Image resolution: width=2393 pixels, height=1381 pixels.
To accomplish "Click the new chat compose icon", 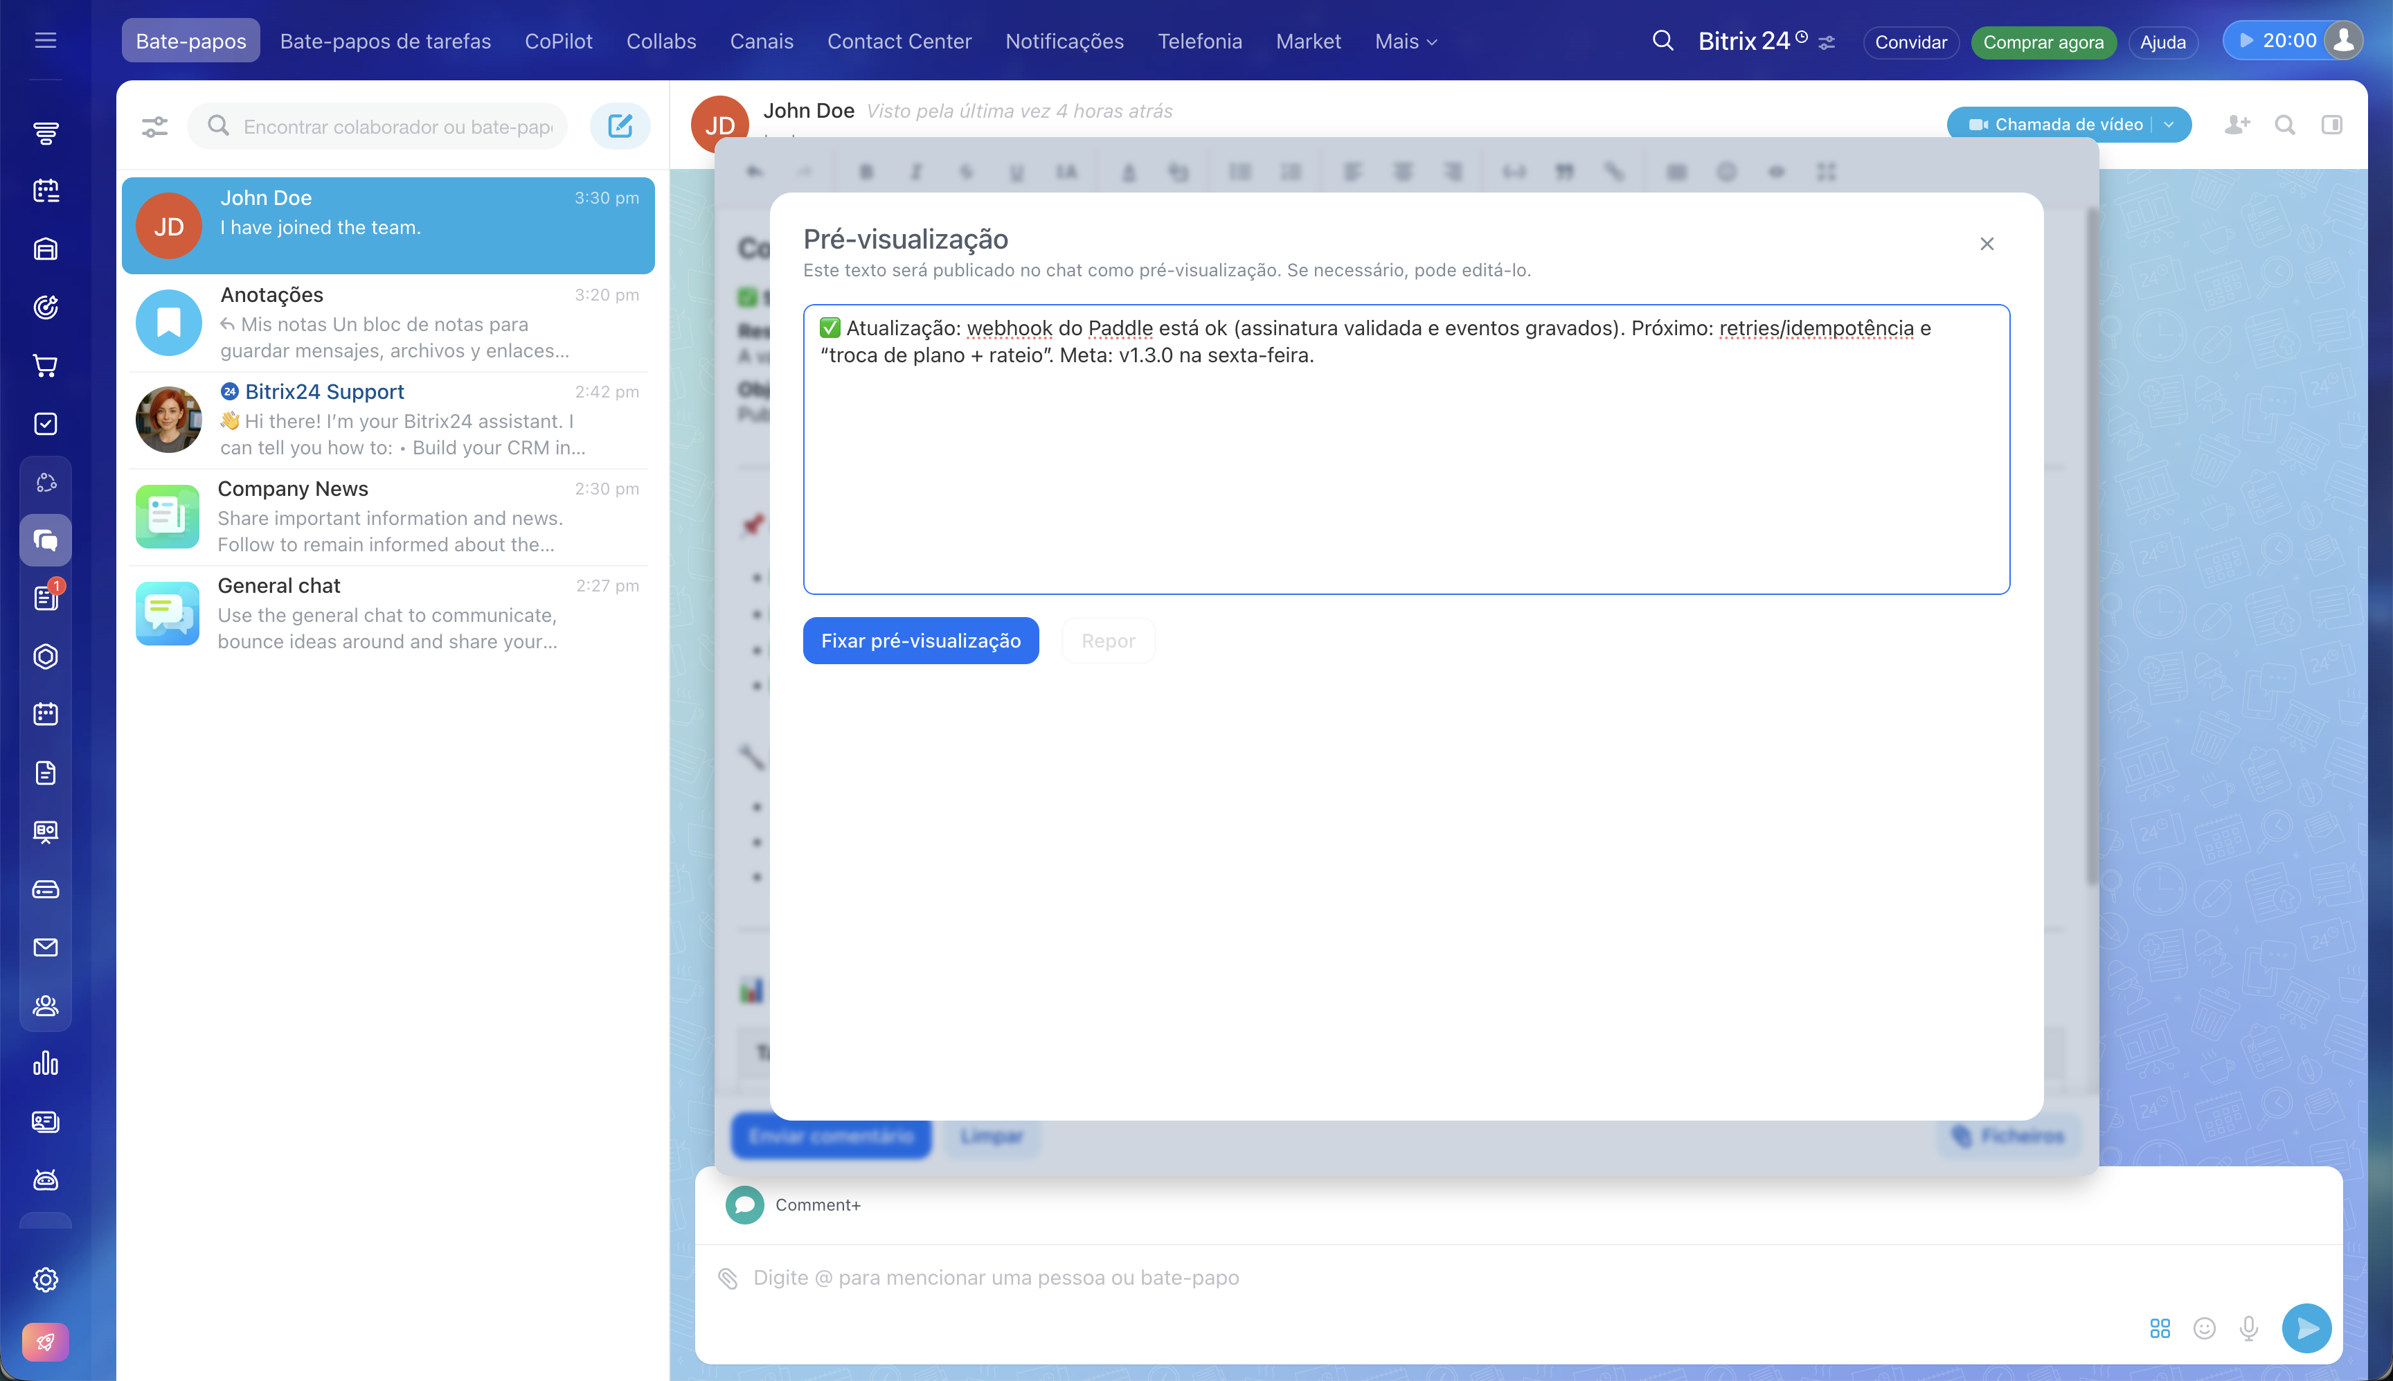I will 620,126.
